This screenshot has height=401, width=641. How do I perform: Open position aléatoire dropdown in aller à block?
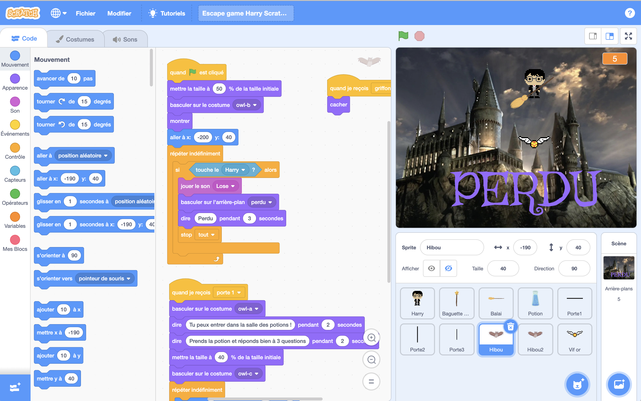click(83, 156)
